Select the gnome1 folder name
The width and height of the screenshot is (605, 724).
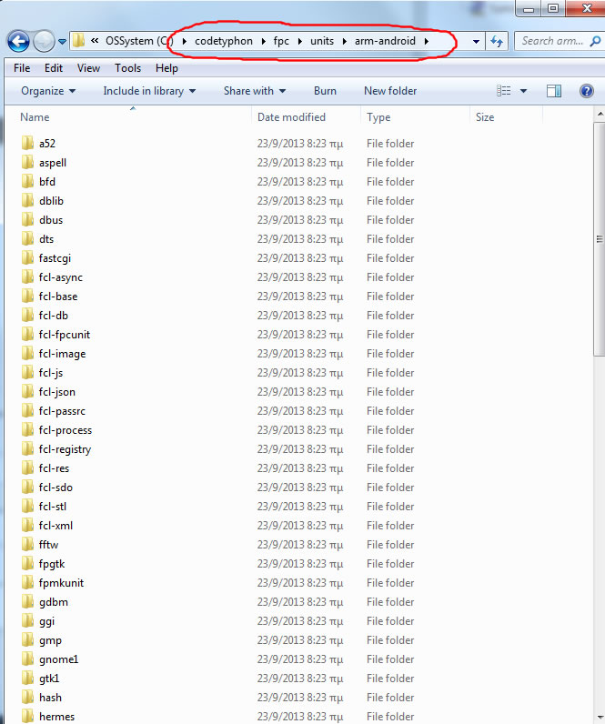point(58,659)
